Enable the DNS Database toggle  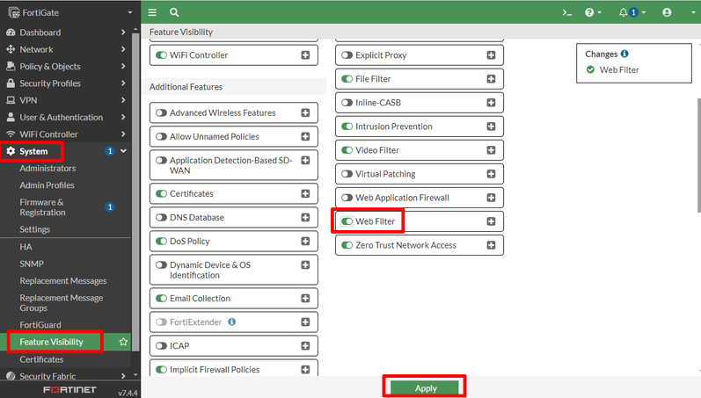coord(161,217)
